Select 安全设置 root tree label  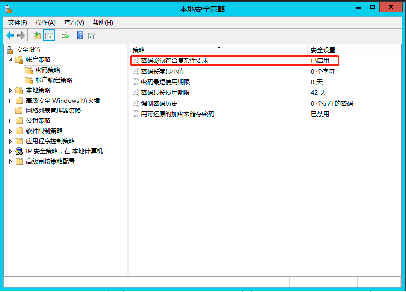28,50
